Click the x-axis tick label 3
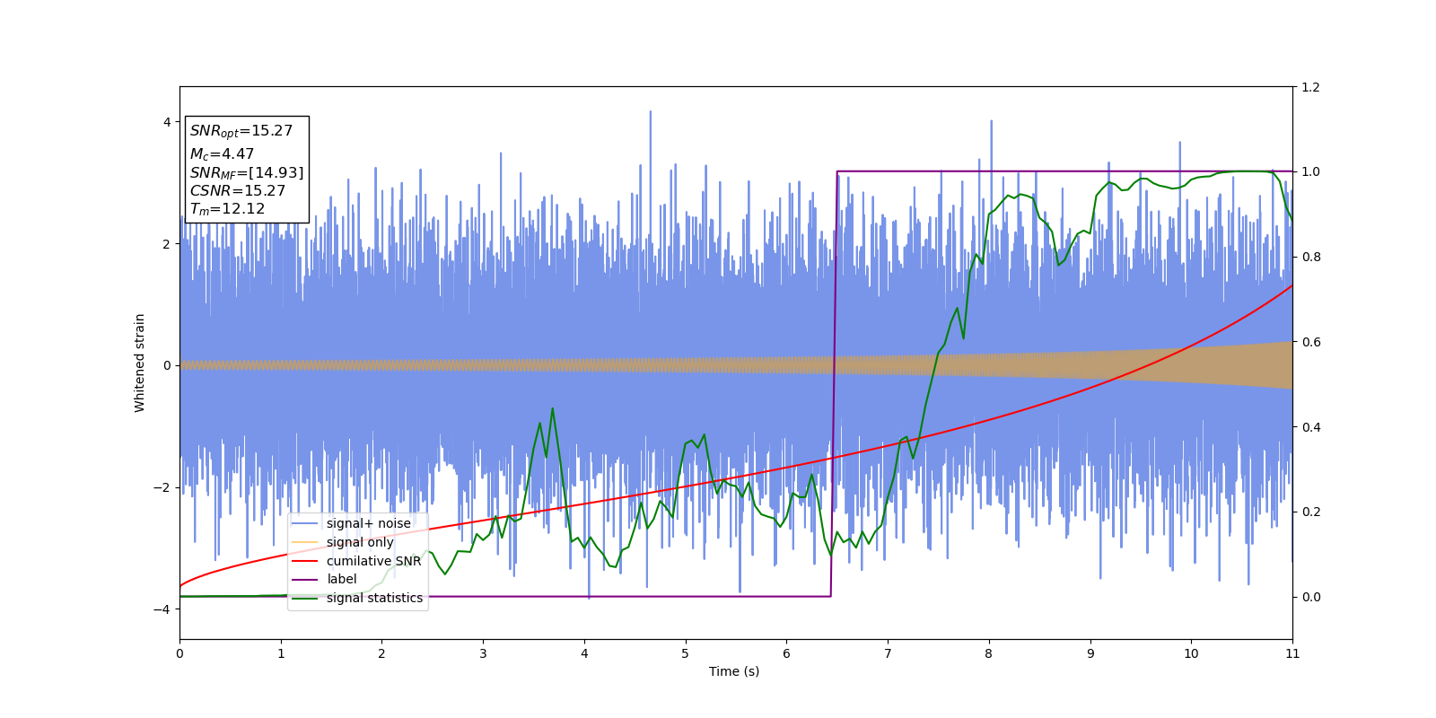 (x=483, y=653)
